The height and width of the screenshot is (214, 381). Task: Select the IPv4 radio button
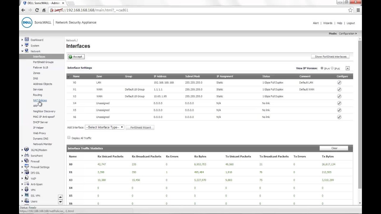click(x=322, y=68)
